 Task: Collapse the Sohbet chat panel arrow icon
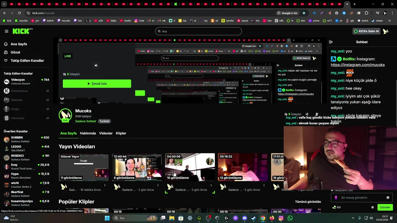331,42
